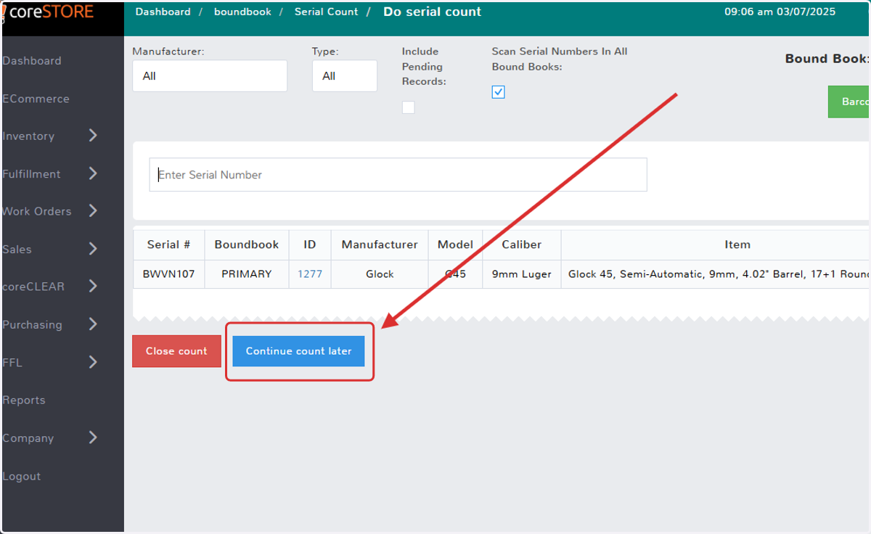Sort by Boundbook column header
Viewport: 871px width, 534px height.
tap(247, 245)
